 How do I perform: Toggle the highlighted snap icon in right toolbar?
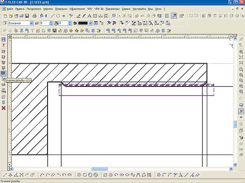(x=241, y=111)
